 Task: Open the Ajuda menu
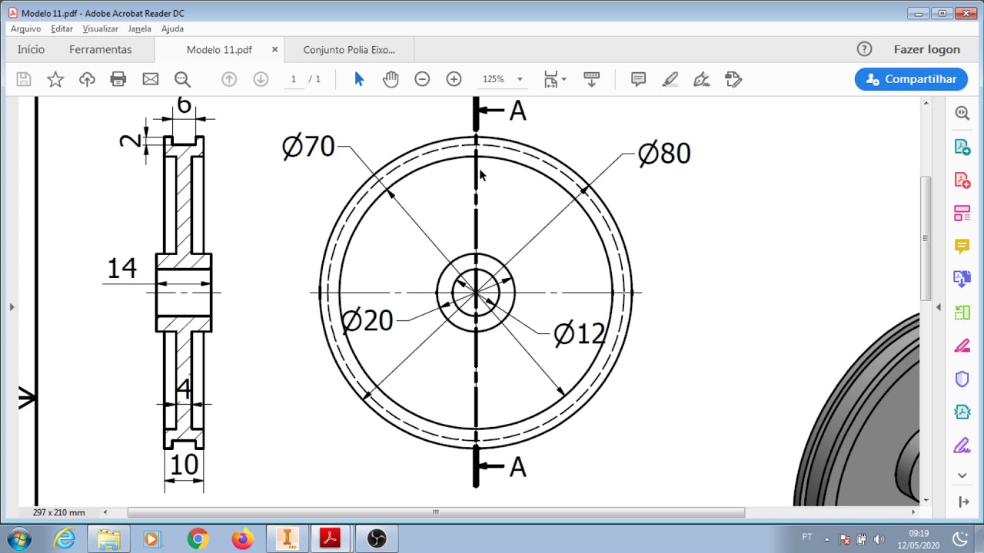[x=172, y=28]
